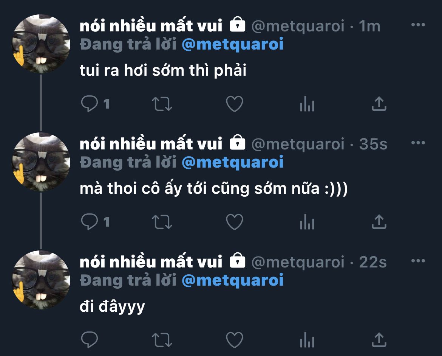442x356 pixels.
Task: Share the tweet posted 35s ago
Action: pos(379,221)
